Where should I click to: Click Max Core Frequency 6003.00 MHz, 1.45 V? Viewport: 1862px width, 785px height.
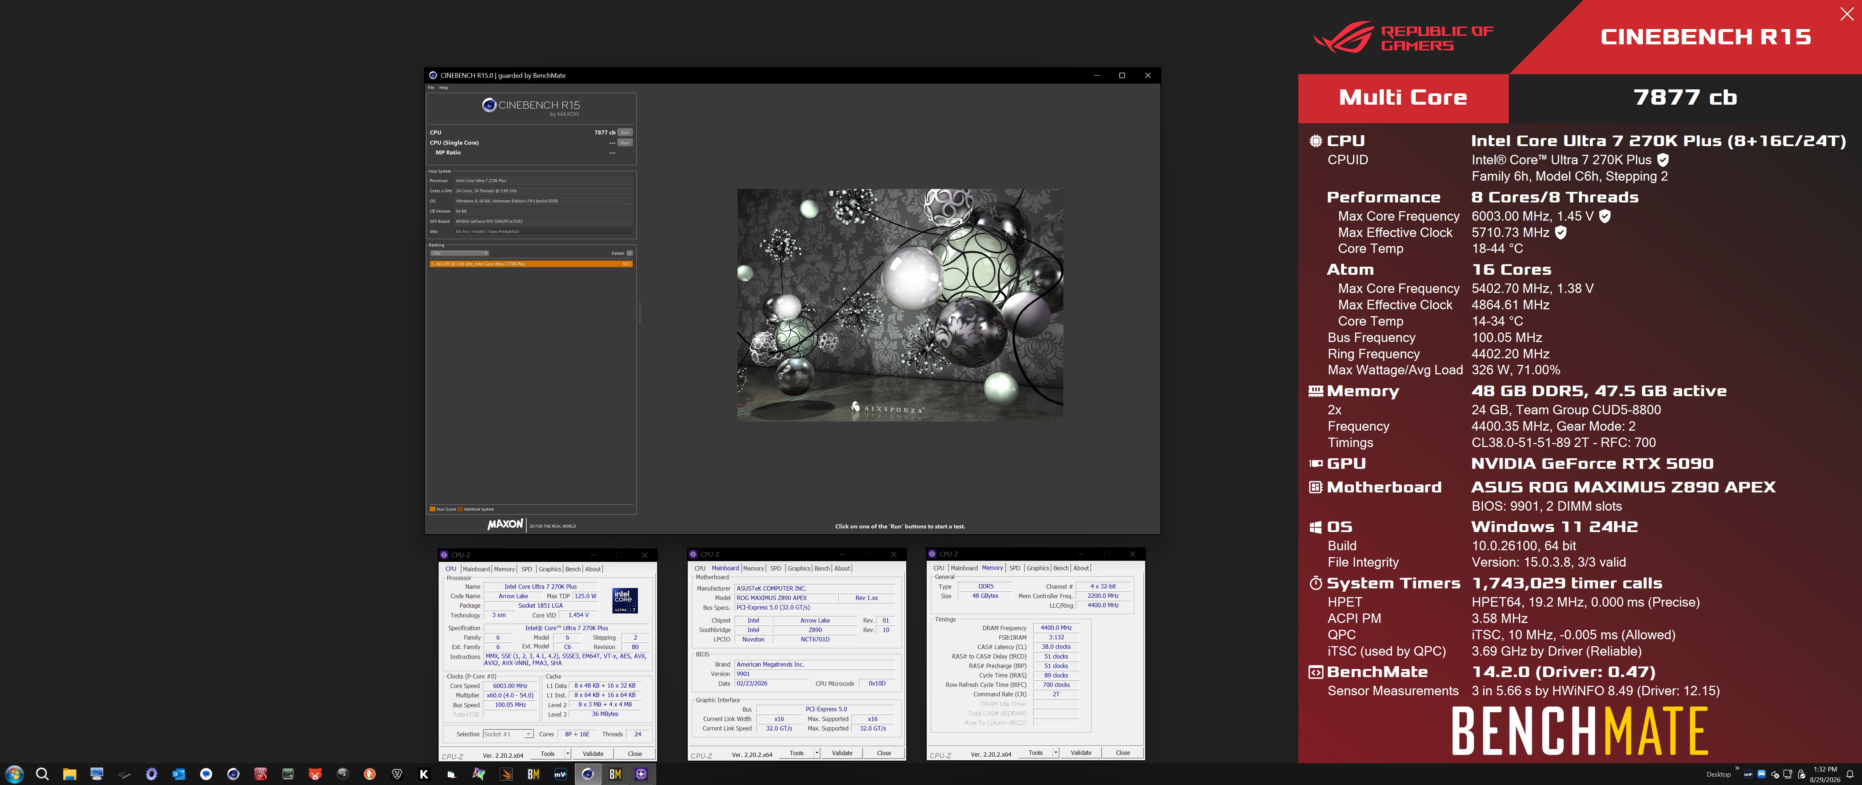1533,216
